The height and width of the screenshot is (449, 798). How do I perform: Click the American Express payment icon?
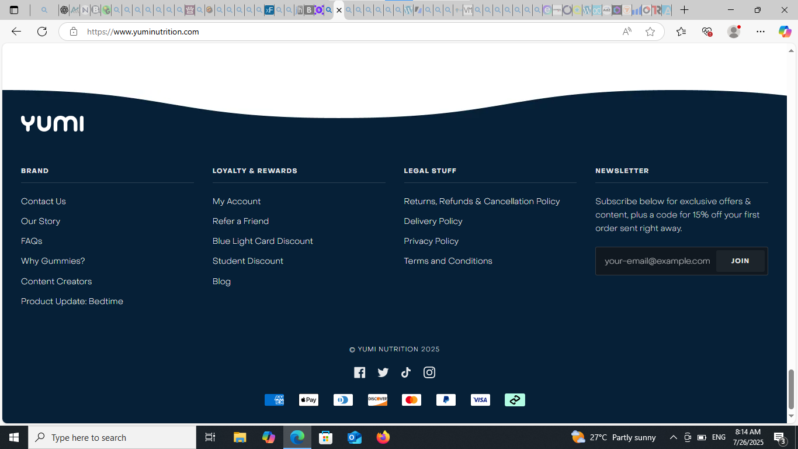274,400
